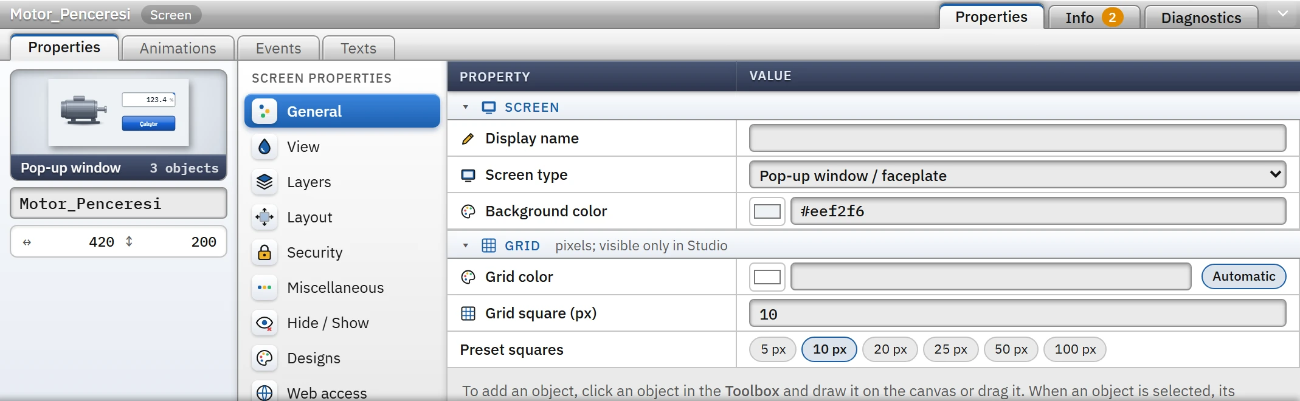Click the 'Preset squares' label
Screen dimensions: 1300x401
[x=511, y=350]
